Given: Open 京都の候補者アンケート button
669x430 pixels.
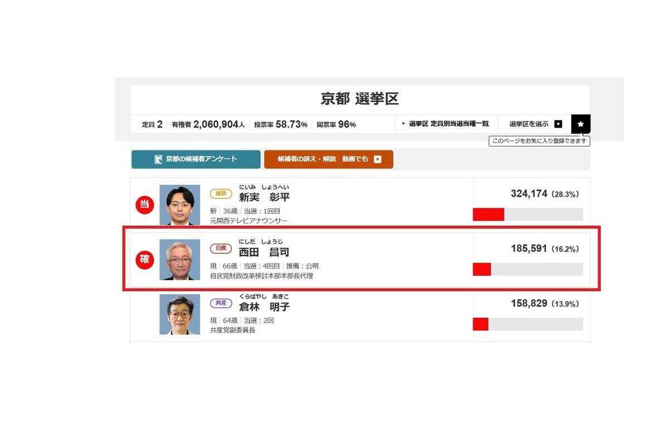Looking at the screenshot, I should pos(196,159).
